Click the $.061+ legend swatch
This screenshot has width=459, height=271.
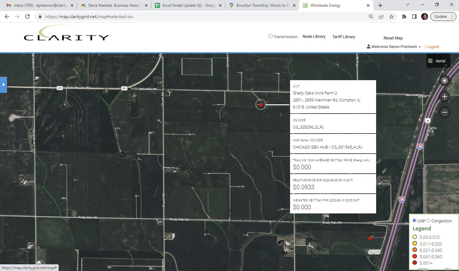[415, 263]
